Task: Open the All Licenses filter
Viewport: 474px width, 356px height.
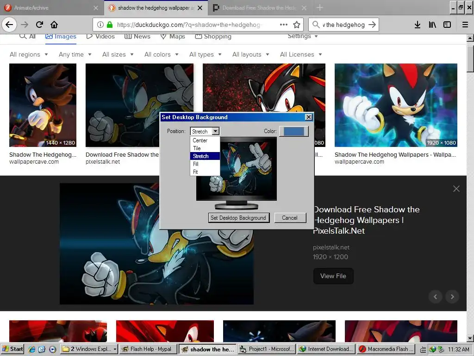Action: [301, 55]
